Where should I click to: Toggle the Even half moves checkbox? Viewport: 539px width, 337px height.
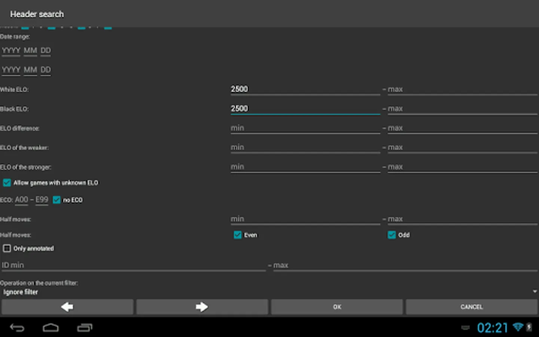point(238,235)
